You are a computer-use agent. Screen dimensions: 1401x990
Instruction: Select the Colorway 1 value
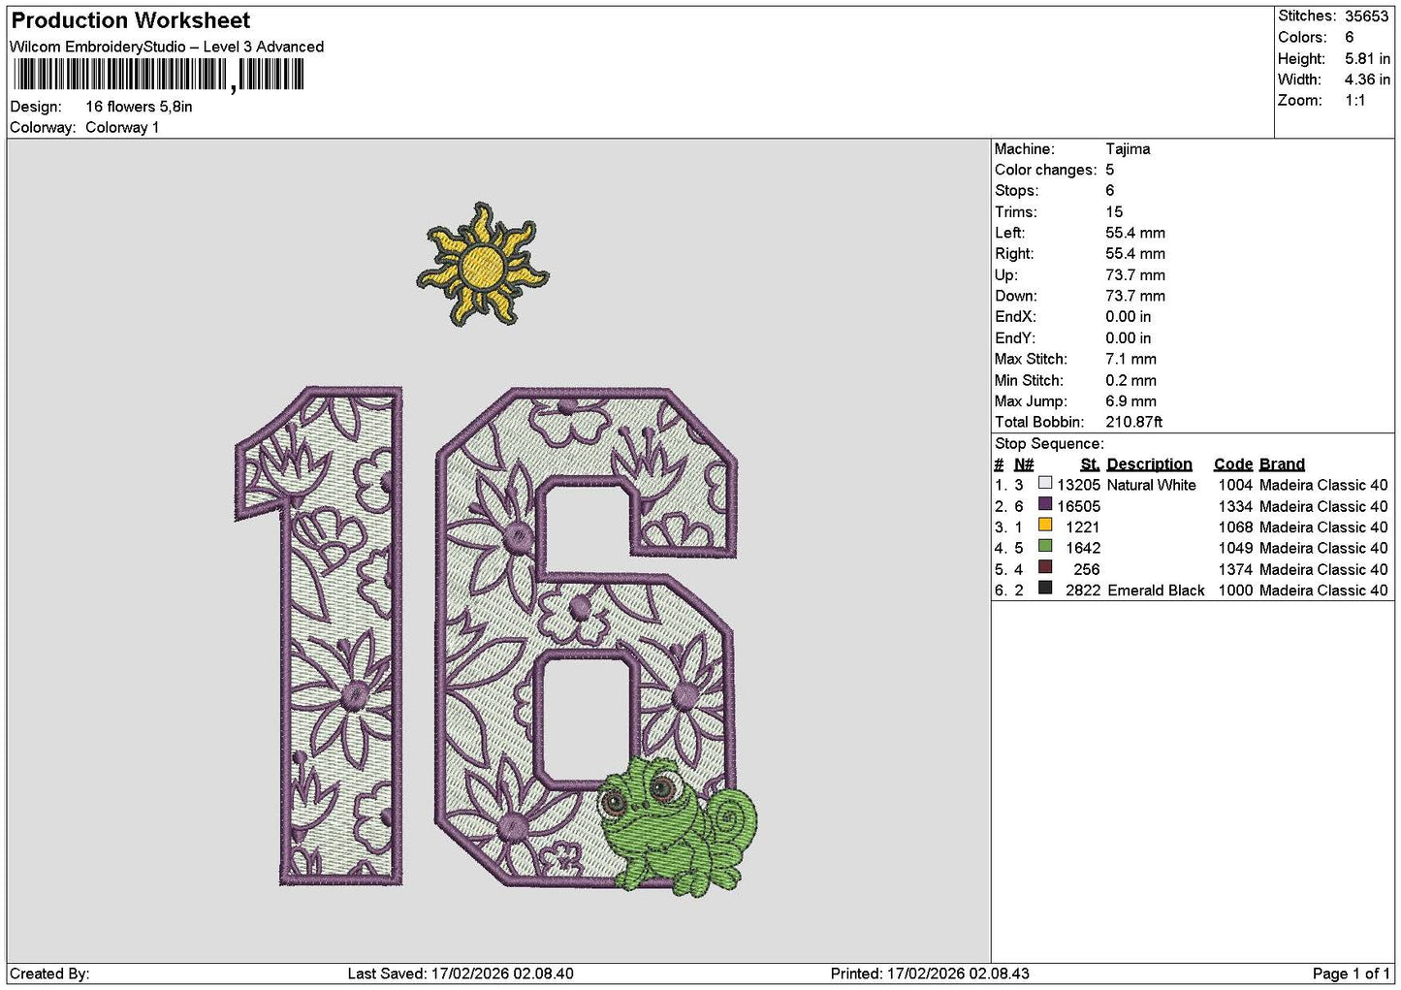point(122,127)
